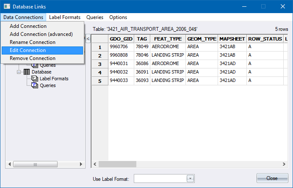Collapse the left panel with the splitter arrow
Screen dimensions: 293x188
(88, 39)
